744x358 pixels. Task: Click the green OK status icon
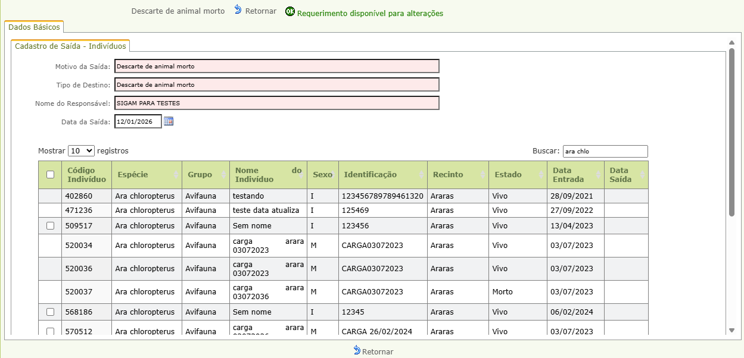(x=290, y=12)
